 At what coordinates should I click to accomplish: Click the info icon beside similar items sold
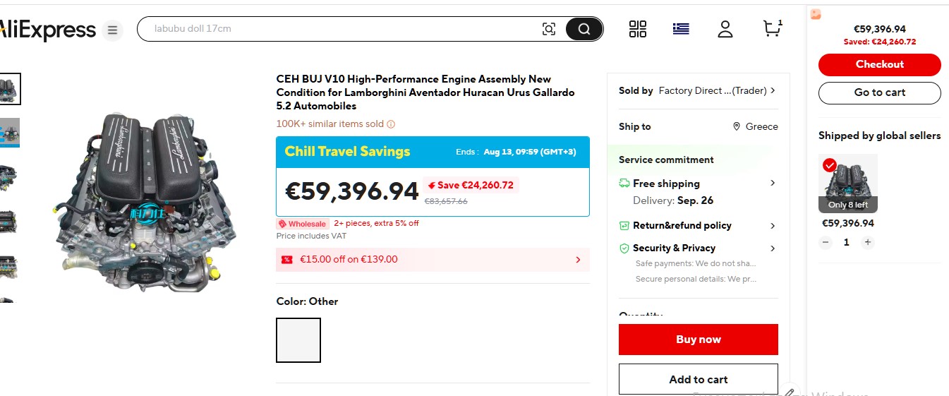click(391, 124)
